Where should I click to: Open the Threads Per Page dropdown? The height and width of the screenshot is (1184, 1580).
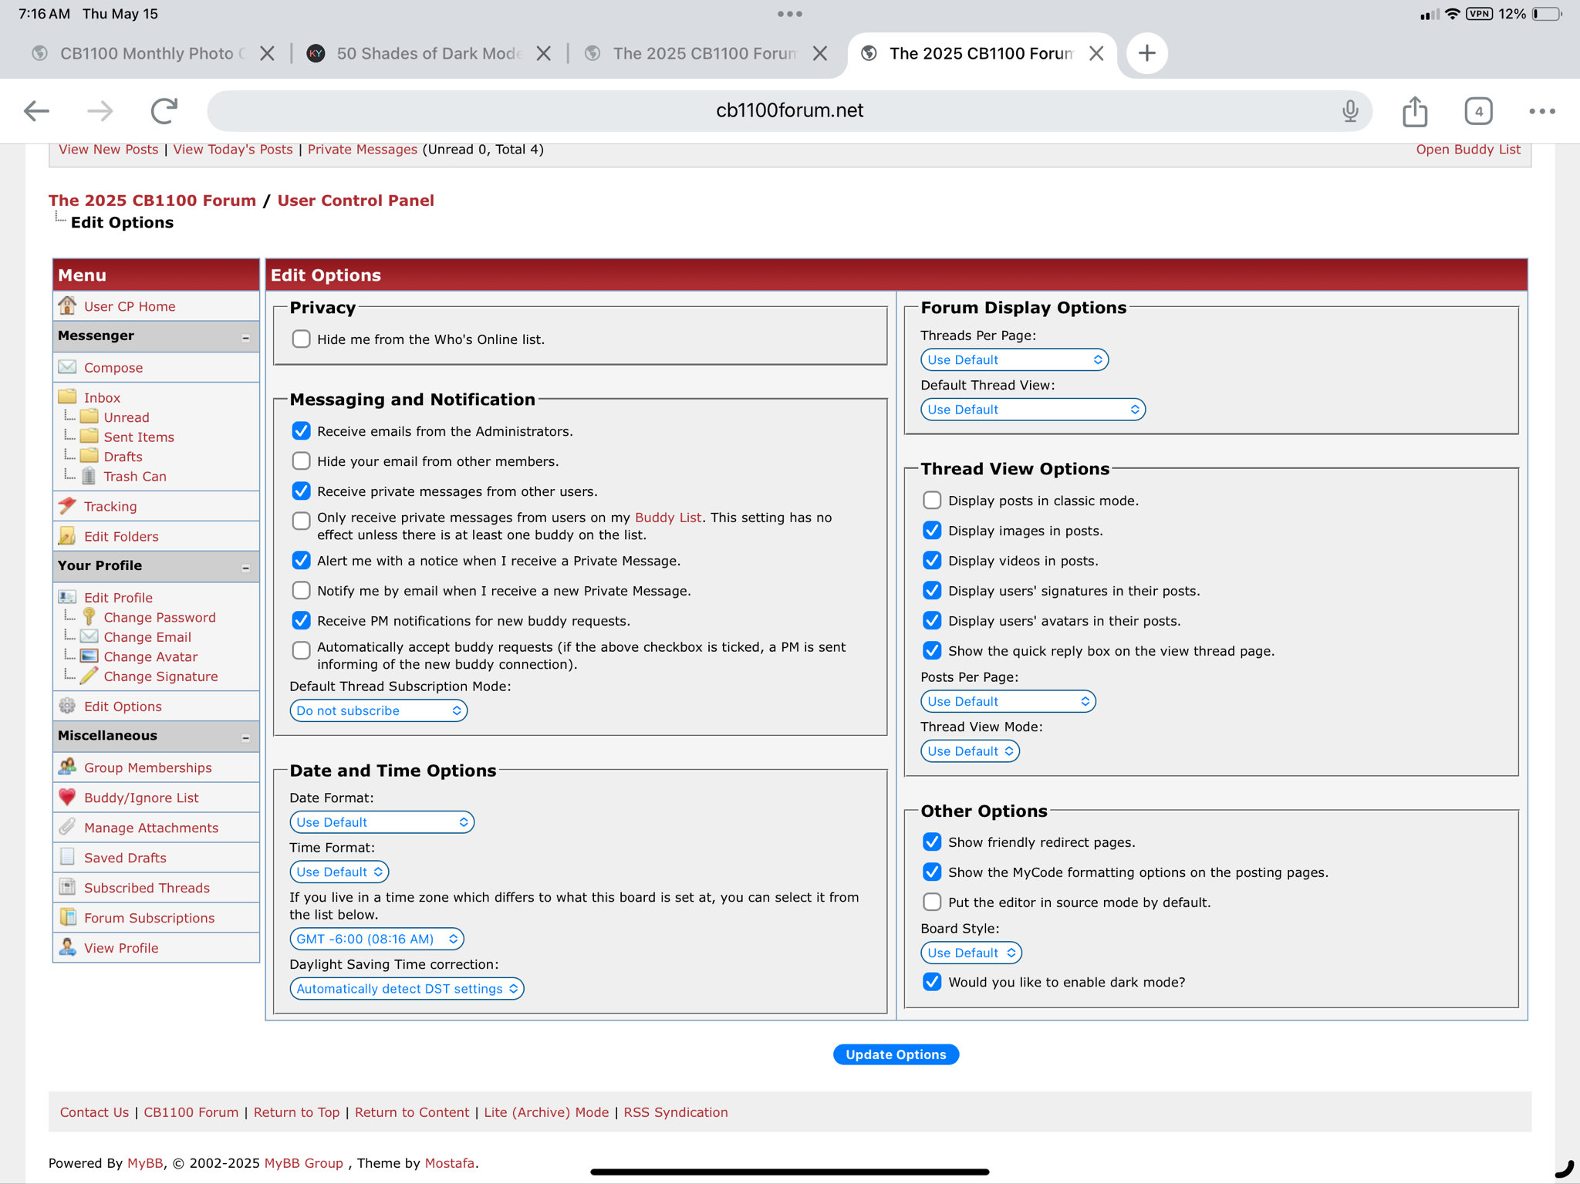click(x=1014, y=359)
